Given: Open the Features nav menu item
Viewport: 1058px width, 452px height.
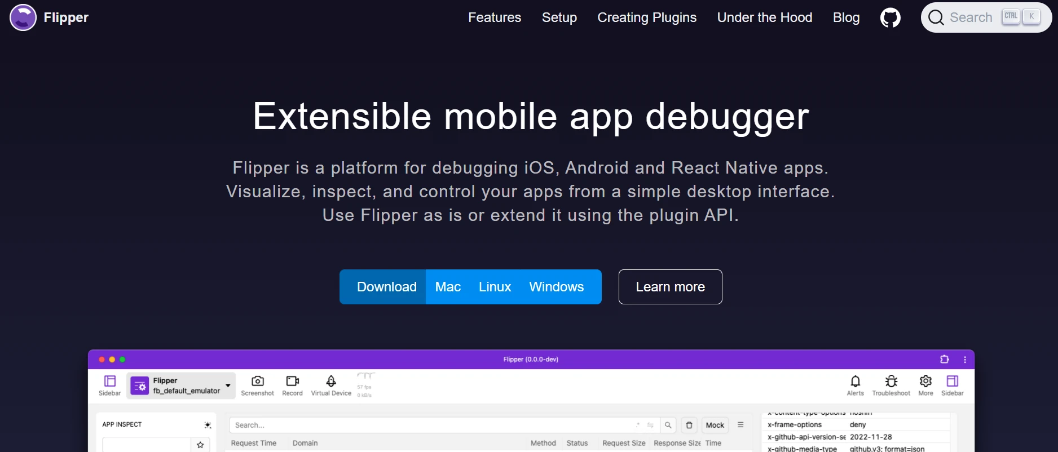Looking at the screenshot, I should point(494,17).
